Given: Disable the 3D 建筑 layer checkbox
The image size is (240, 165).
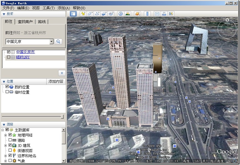Looking at the screenshot, I should [x=10, y=145].
